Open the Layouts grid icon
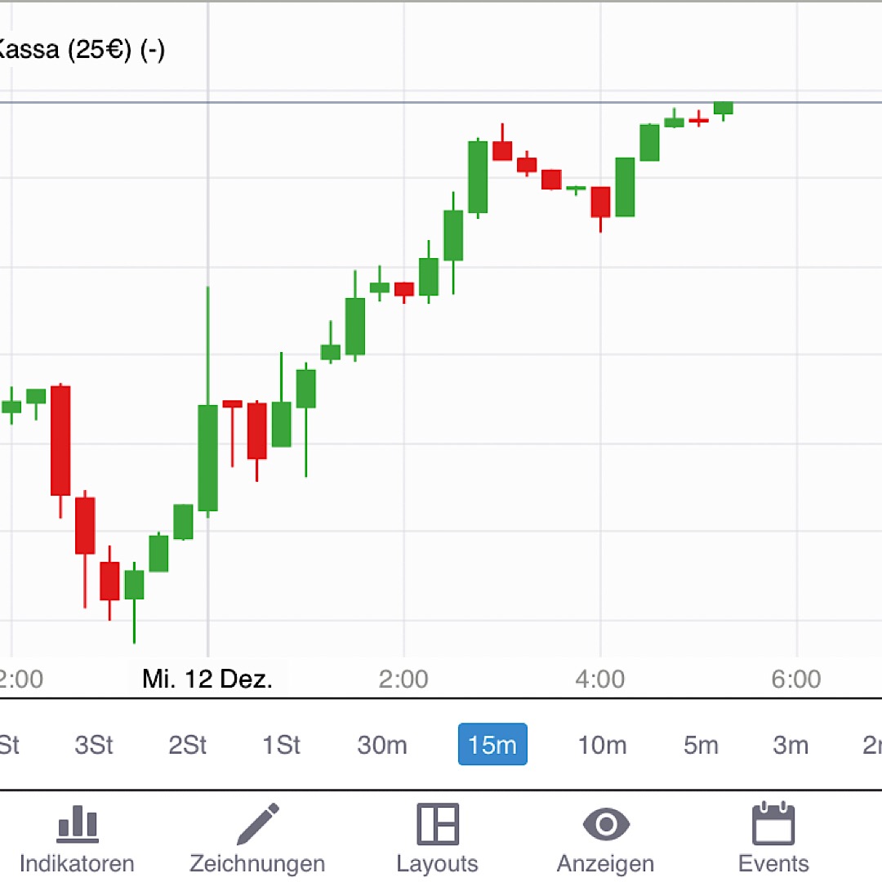Image resolution: width=882 pixels, height=882 pixels. coord(438,825)
